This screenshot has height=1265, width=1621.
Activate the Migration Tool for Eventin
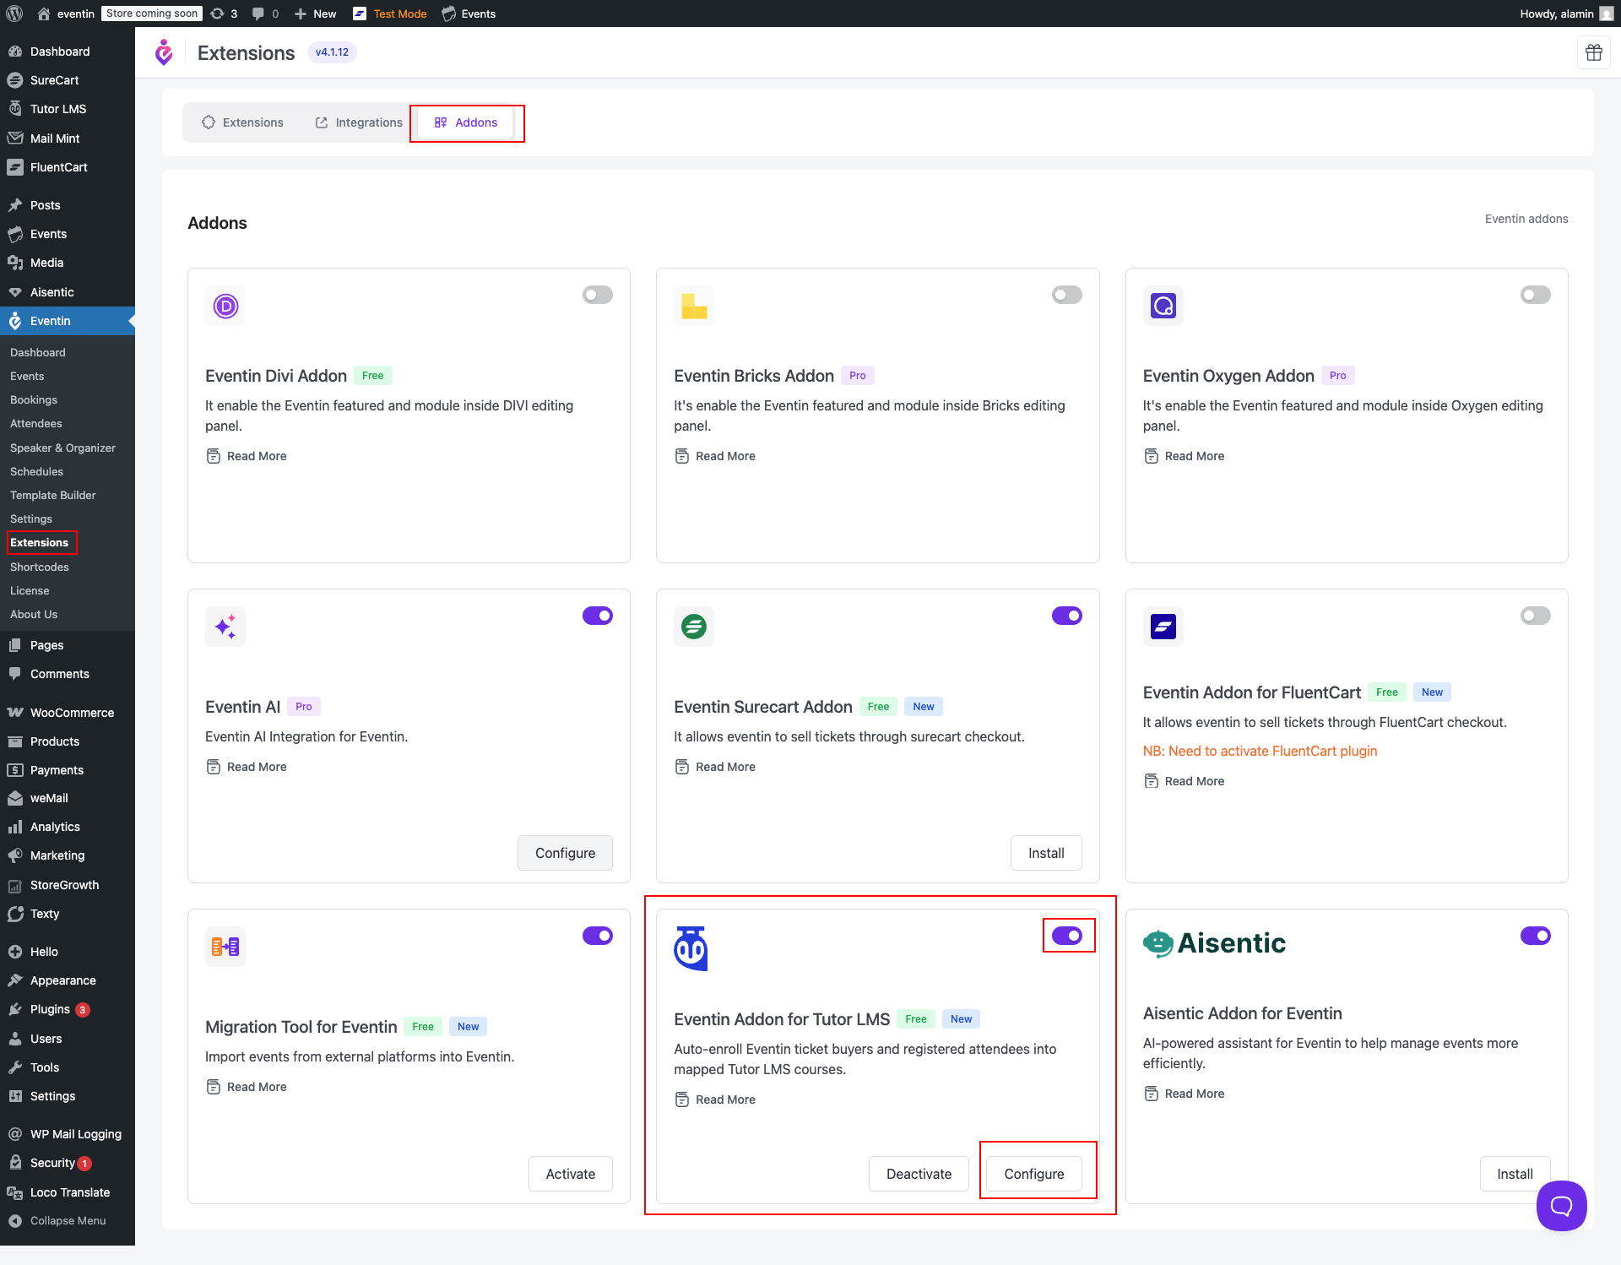(571, 1174)
